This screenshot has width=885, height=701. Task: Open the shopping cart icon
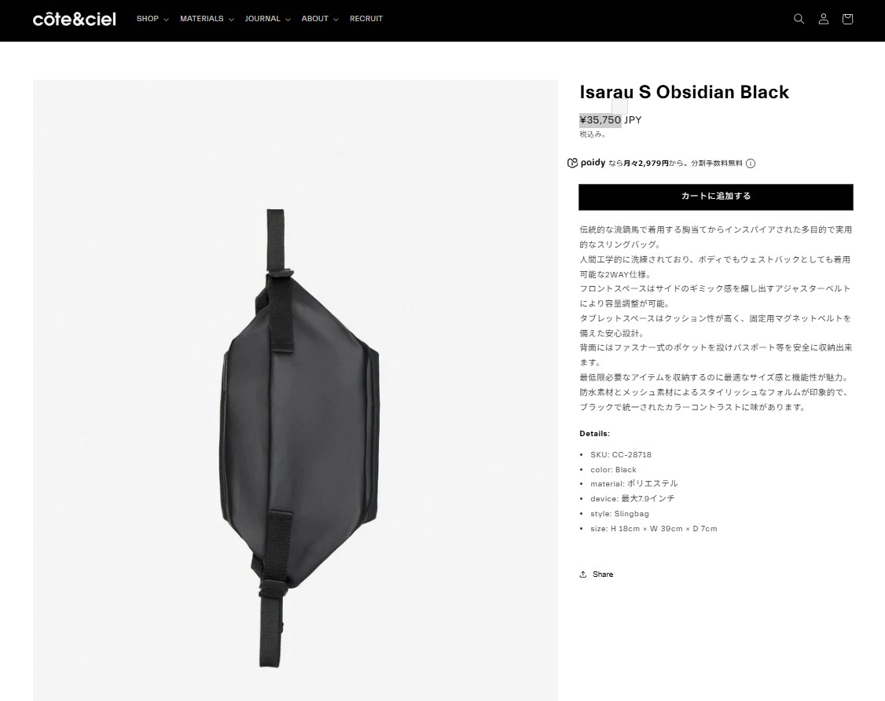(847, 19)
